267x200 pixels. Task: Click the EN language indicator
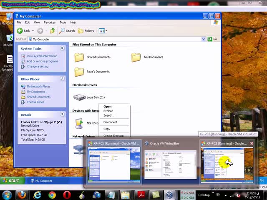pyautogui.click(x=218, y=195)
